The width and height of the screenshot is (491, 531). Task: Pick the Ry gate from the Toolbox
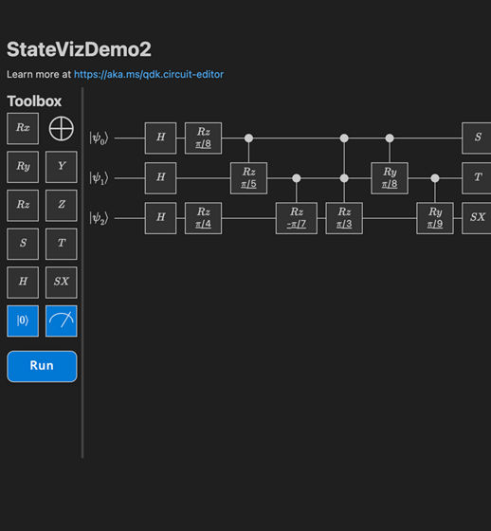23,167
